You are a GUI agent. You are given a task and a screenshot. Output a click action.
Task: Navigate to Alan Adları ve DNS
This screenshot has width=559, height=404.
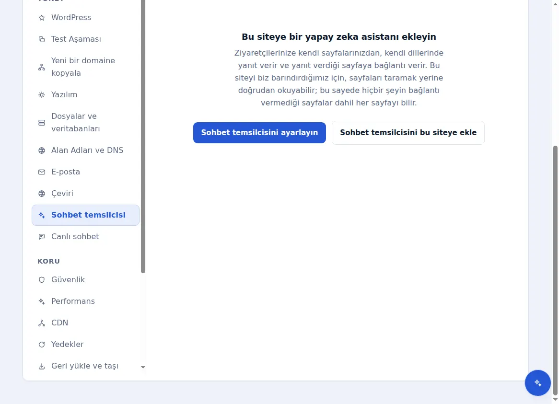(85, 150)
